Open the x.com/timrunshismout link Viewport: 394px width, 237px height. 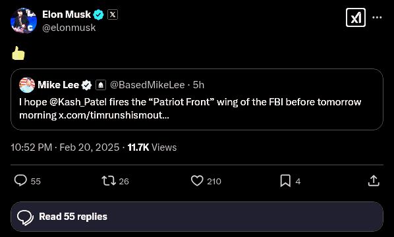pyautogui.click(x=114, y=115)
